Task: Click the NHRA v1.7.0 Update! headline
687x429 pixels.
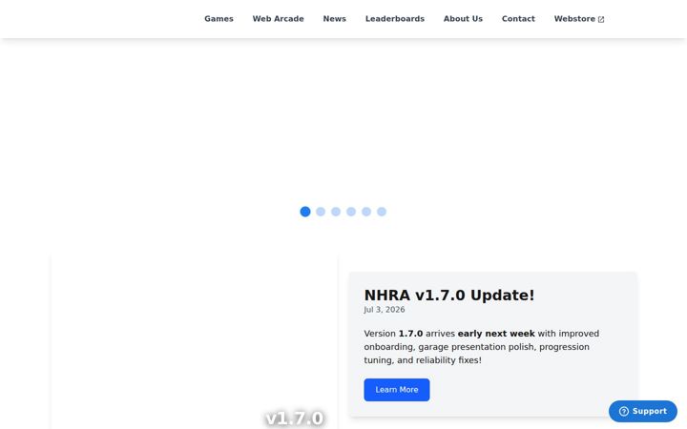Action: tap(449, 295)
